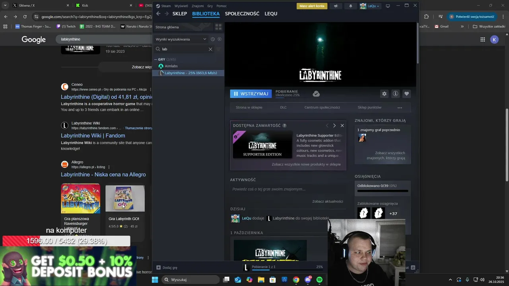Open File Explorer from the taskbar
509x286 pixels.
(x=261, y=280)
